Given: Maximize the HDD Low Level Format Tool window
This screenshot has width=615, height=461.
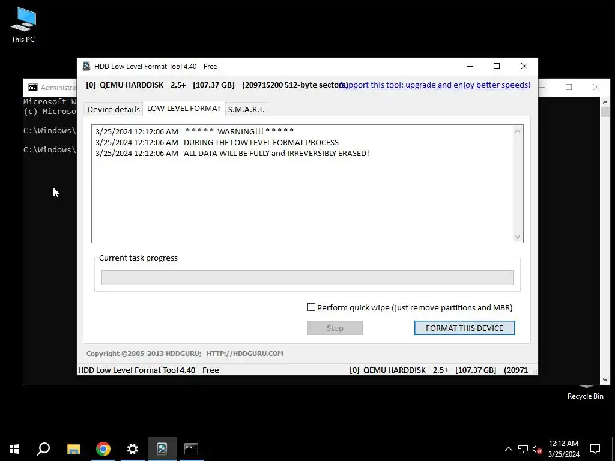Looking at the screenshot, I should coord(497,66).
